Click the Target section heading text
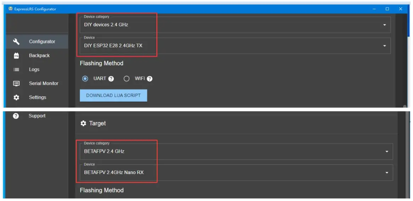413x201 pixels. [97, 124]
